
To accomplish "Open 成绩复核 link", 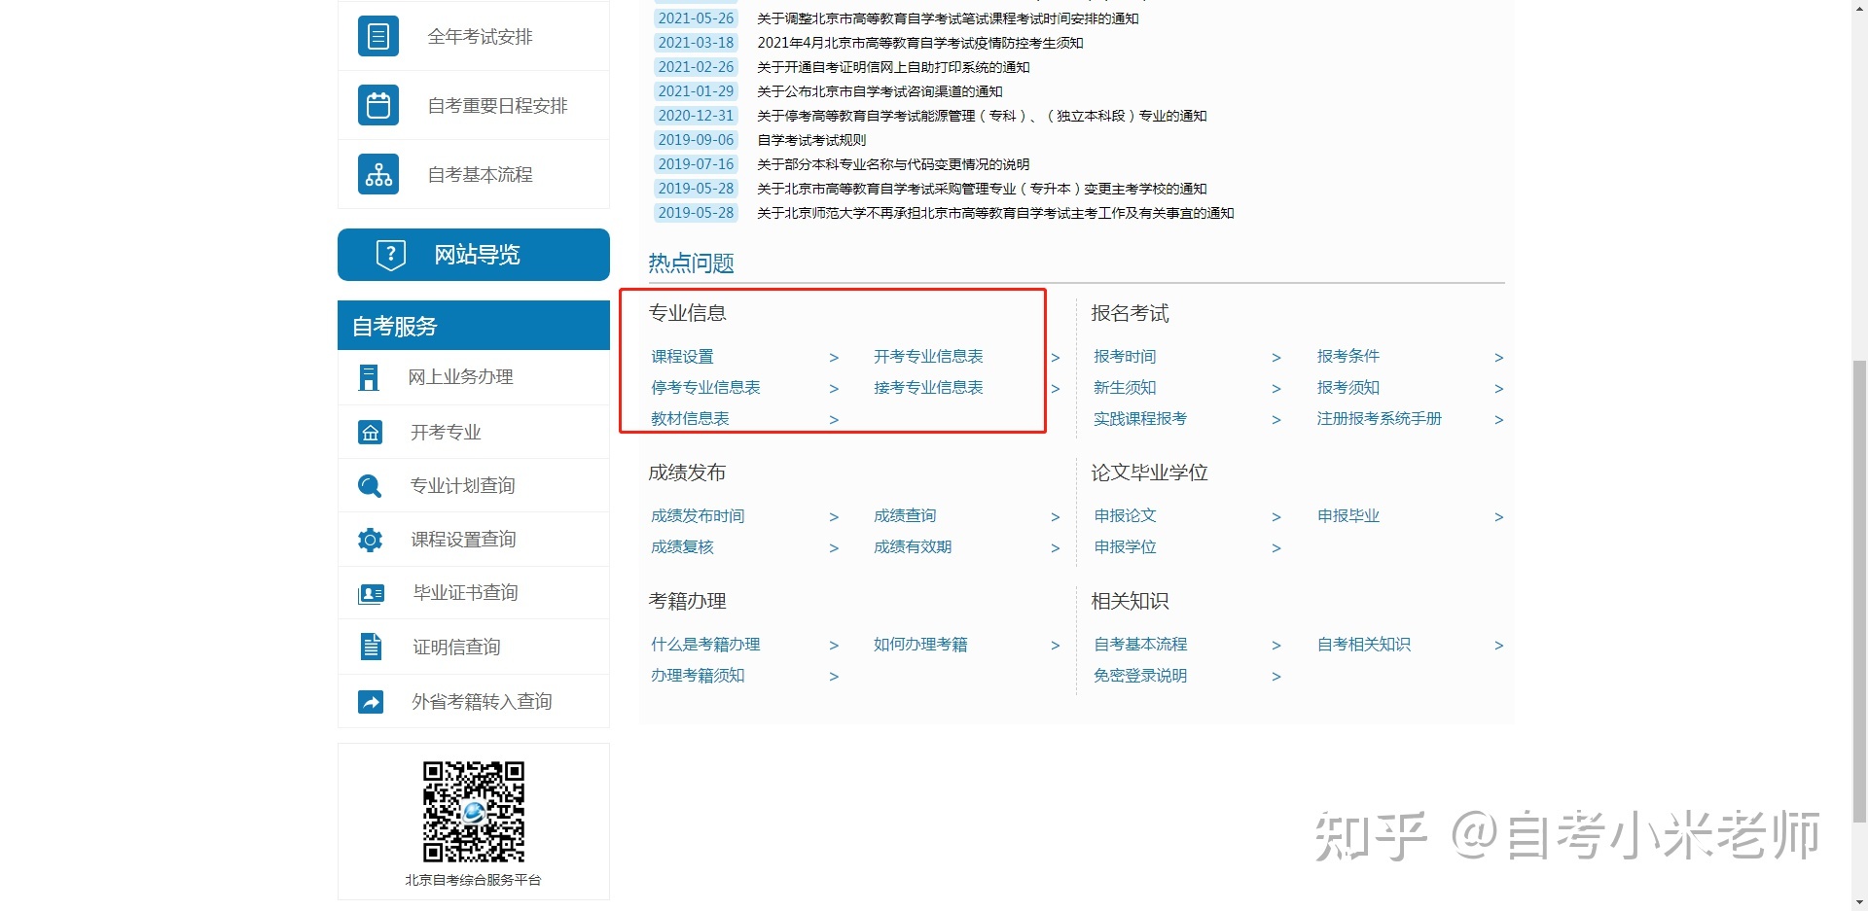I will tap(682, 547).
